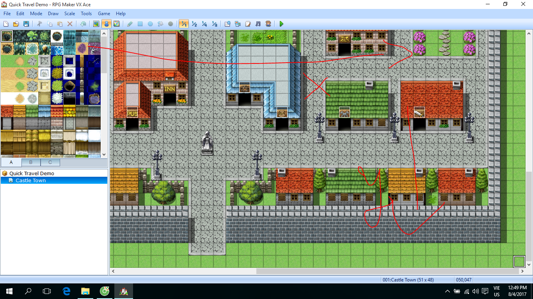This screenshot has width=533, height=299.
Task: Click the Paste clipboard icon
Action: click(x=60, y=24)
